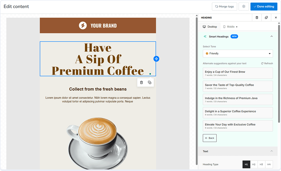Close the Heading properties panel
The width and height of the screenshot is (281, 171).
pyautogui.click(x=276, y=18)
